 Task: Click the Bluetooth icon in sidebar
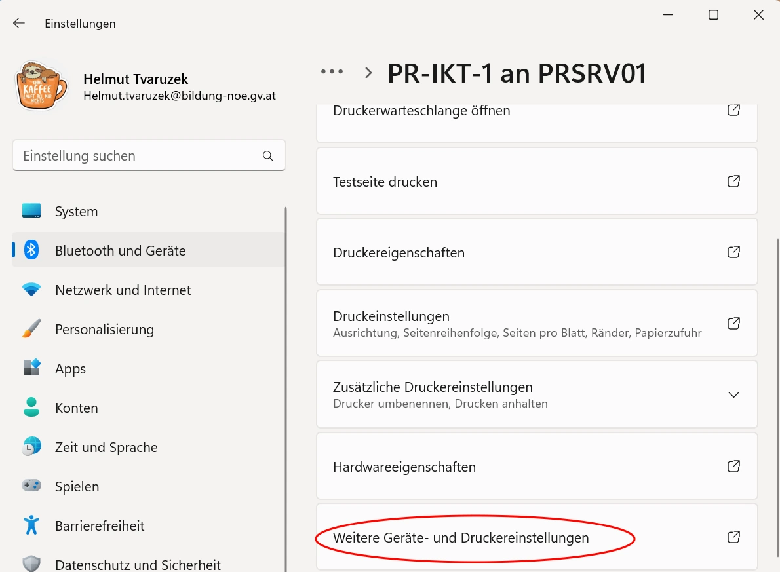(x=31, y=250)
